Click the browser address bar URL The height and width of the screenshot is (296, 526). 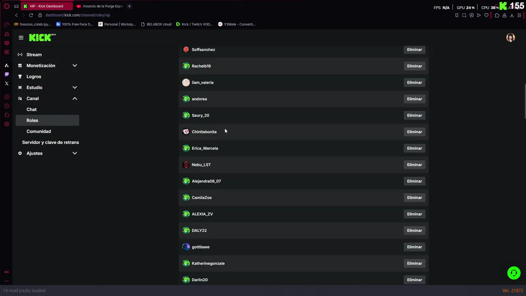(x=78, y=15)
